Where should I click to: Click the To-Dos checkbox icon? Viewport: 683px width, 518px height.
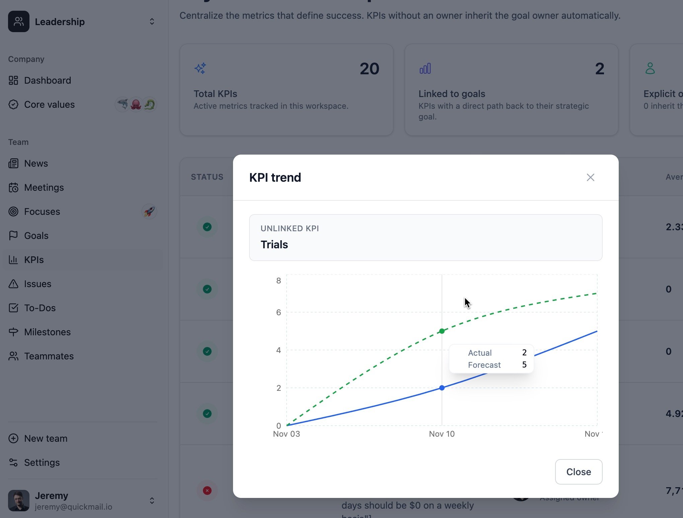pyautogui.click(x=13, y=308)
